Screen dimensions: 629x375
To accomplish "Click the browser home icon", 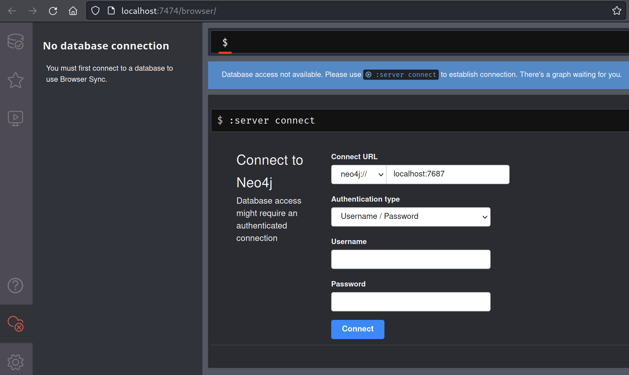I will pos(73,11).
